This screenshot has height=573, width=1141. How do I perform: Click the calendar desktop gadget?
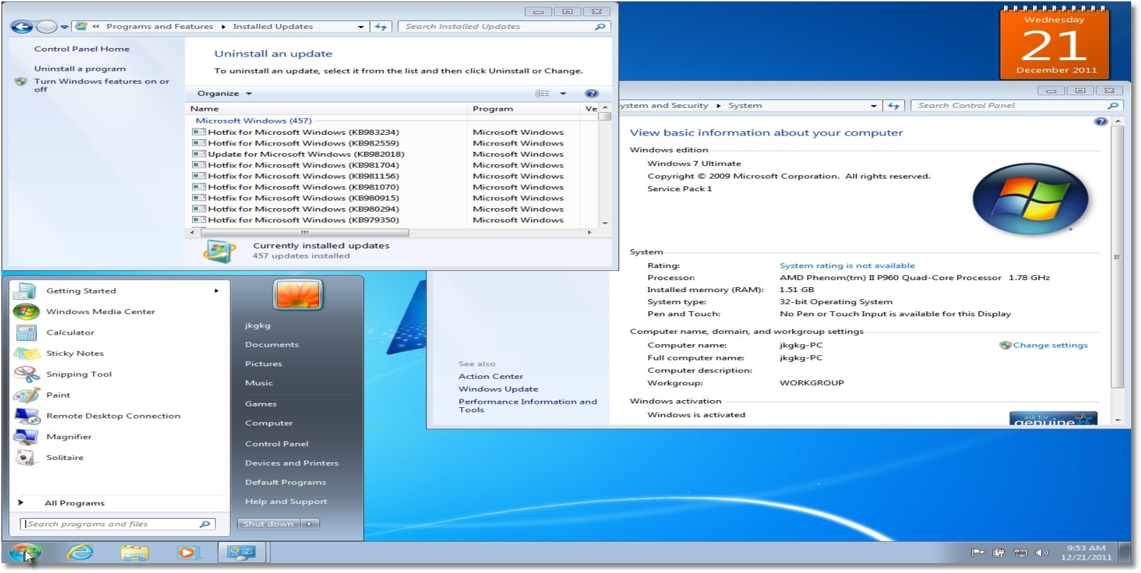[x=1055, y=44]
